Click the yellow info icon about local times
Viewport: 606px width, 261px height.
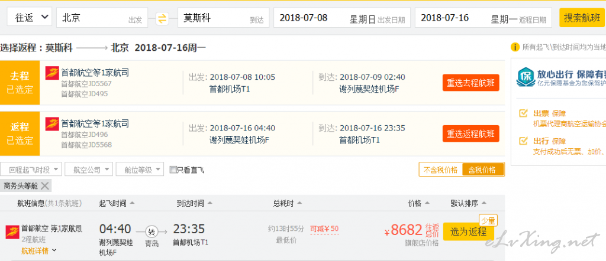click(x=515, y=47)
